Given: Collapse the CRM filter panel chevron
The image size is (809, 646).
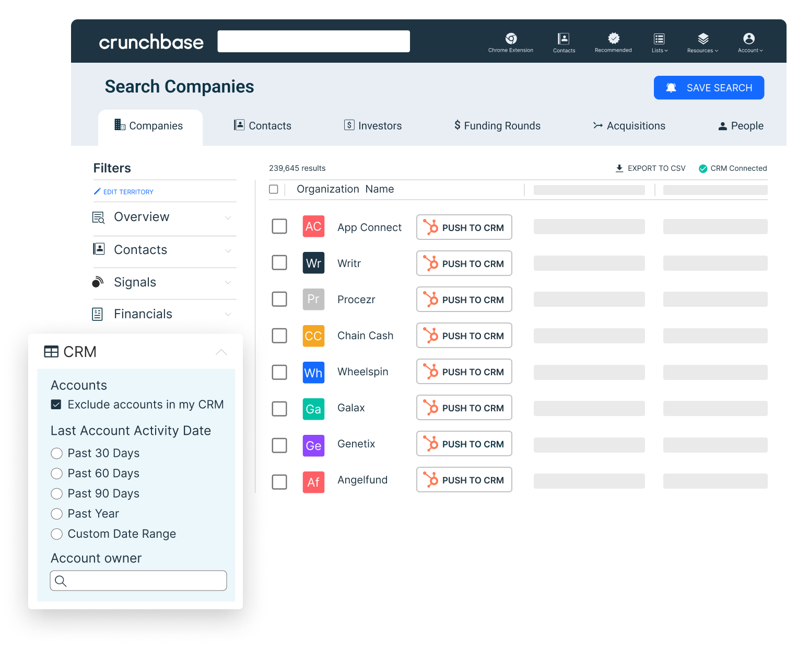Looking at the screenshot, I should point(221,352).
